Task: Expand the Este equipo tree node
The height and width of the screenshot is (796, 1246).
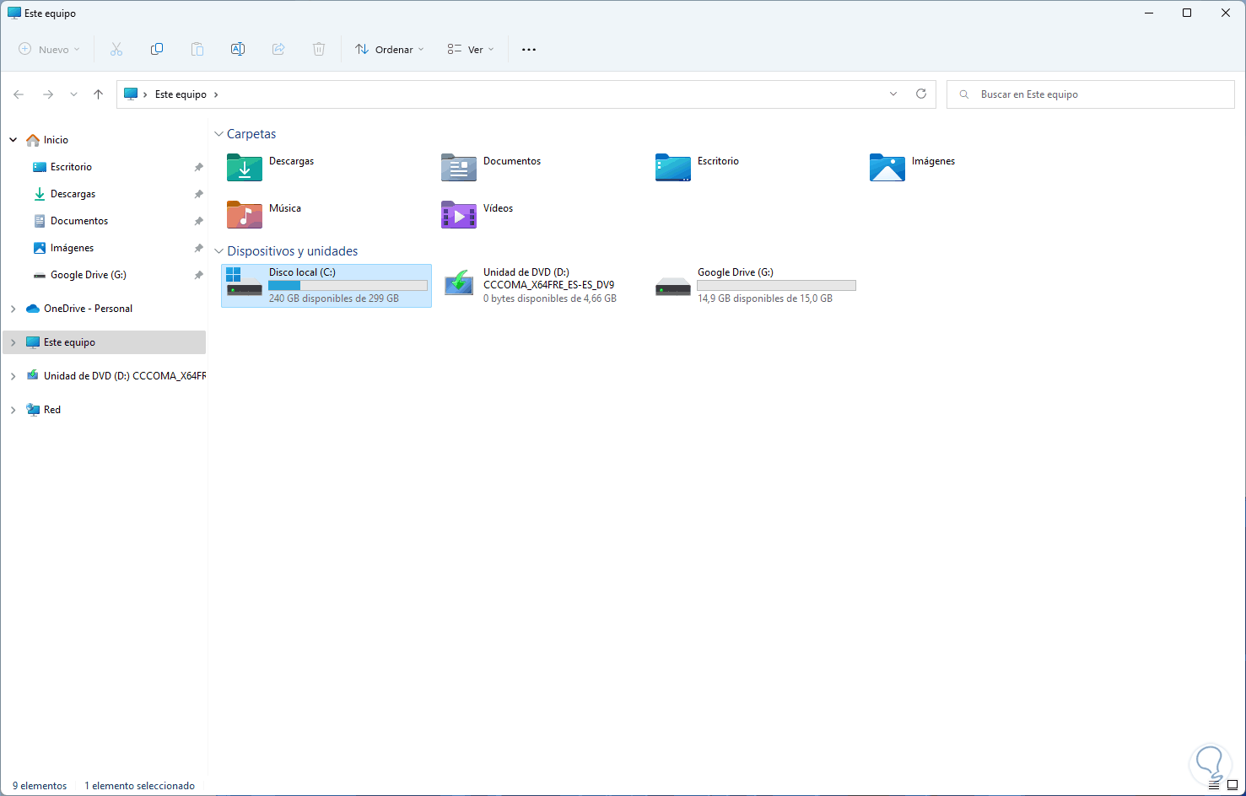Action: 13,342
